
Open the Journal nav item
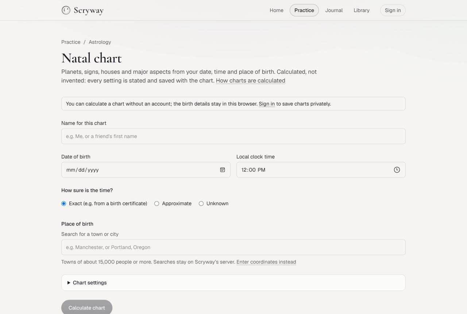click(334, 10)
